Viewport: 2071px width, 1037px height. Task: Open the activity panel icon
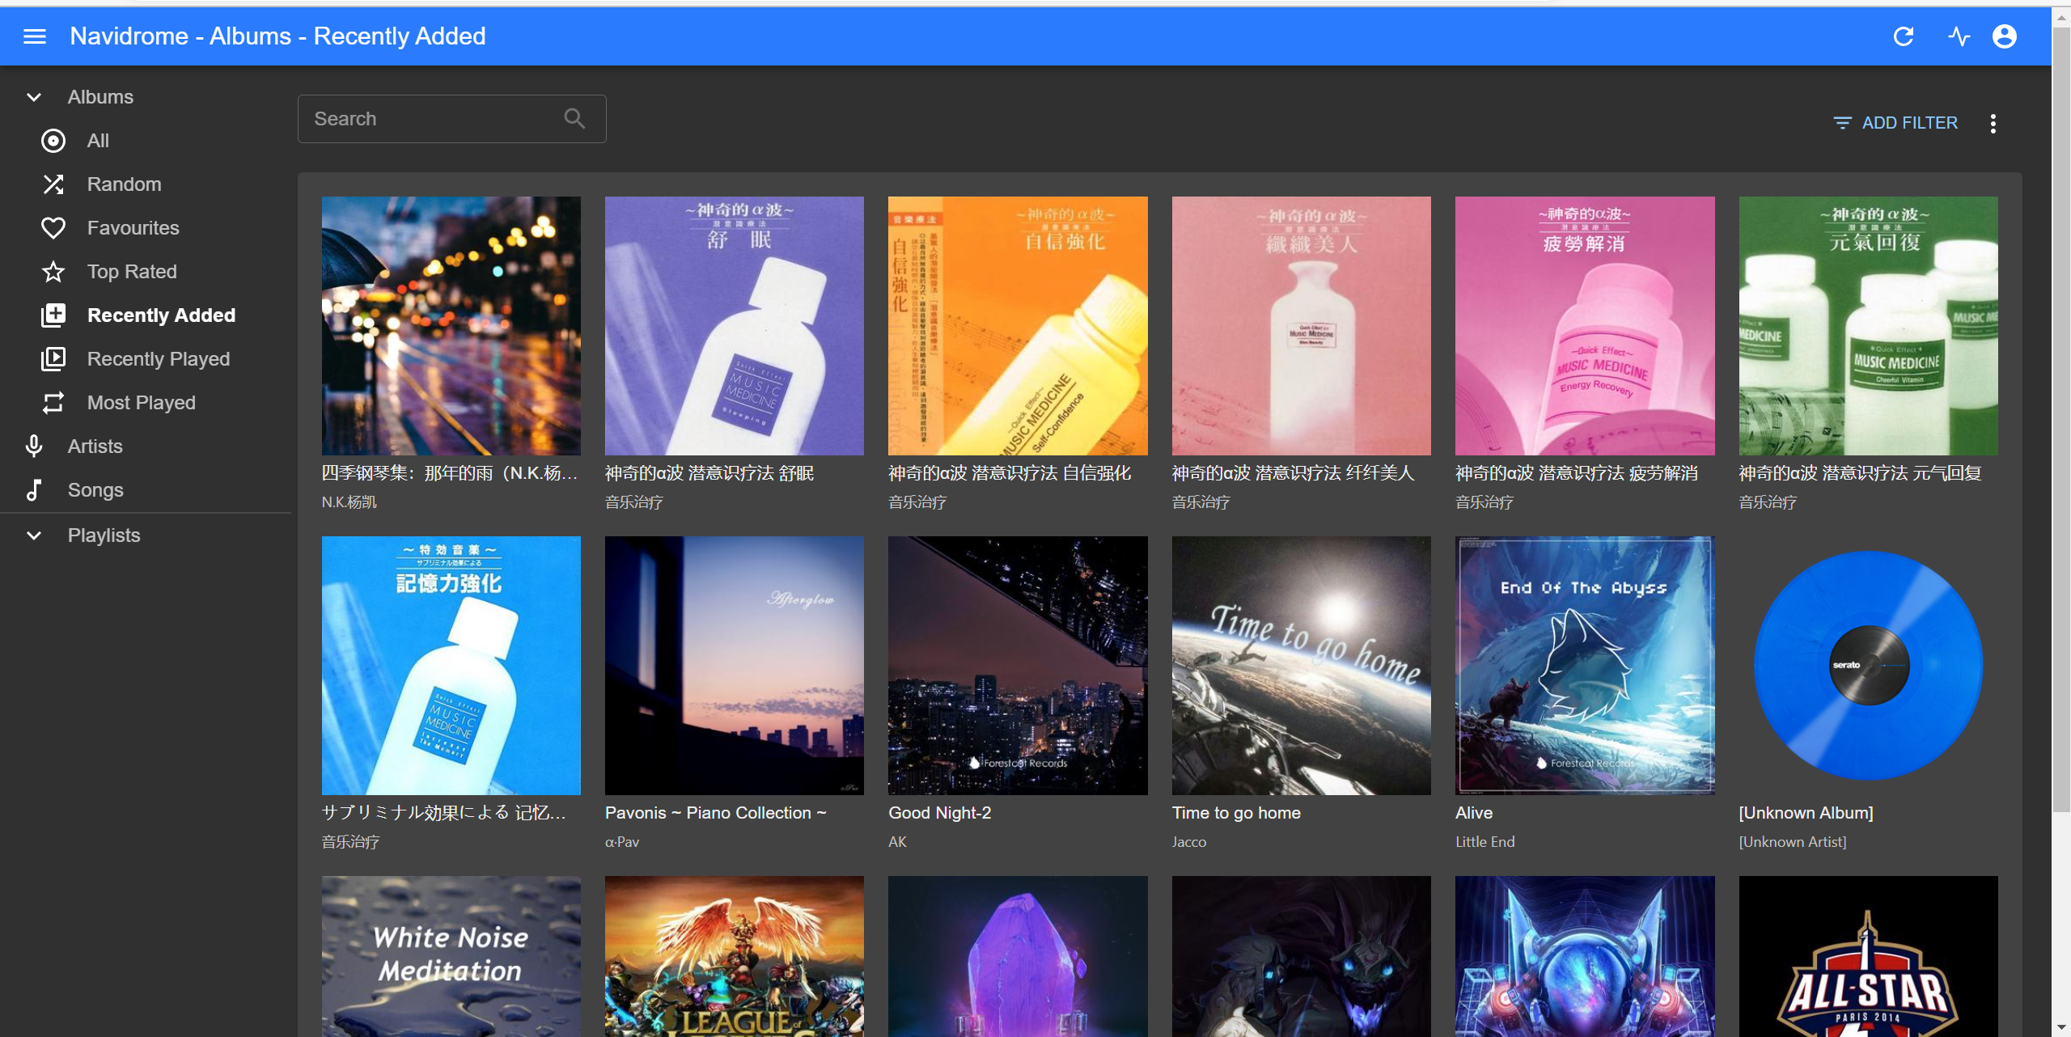click(1959, 36)
